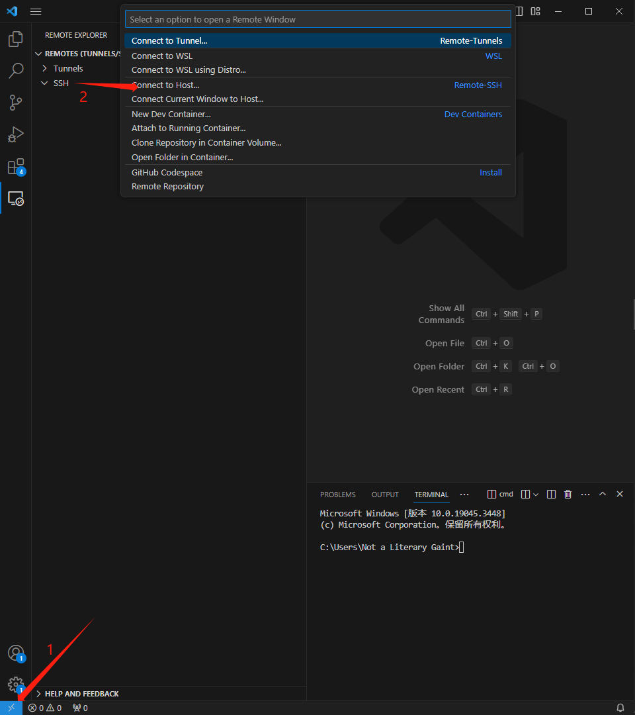Focus the Remote Window option search field

pyautogui.click(x=317, y=19)
